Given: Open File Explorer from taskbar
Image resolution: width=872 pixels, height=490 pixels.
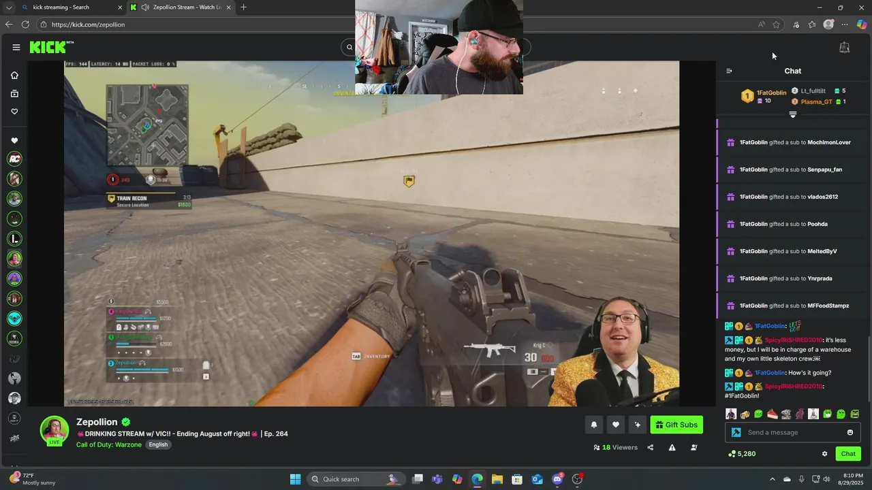Looking at the screenshot, I should coord(497,479).
